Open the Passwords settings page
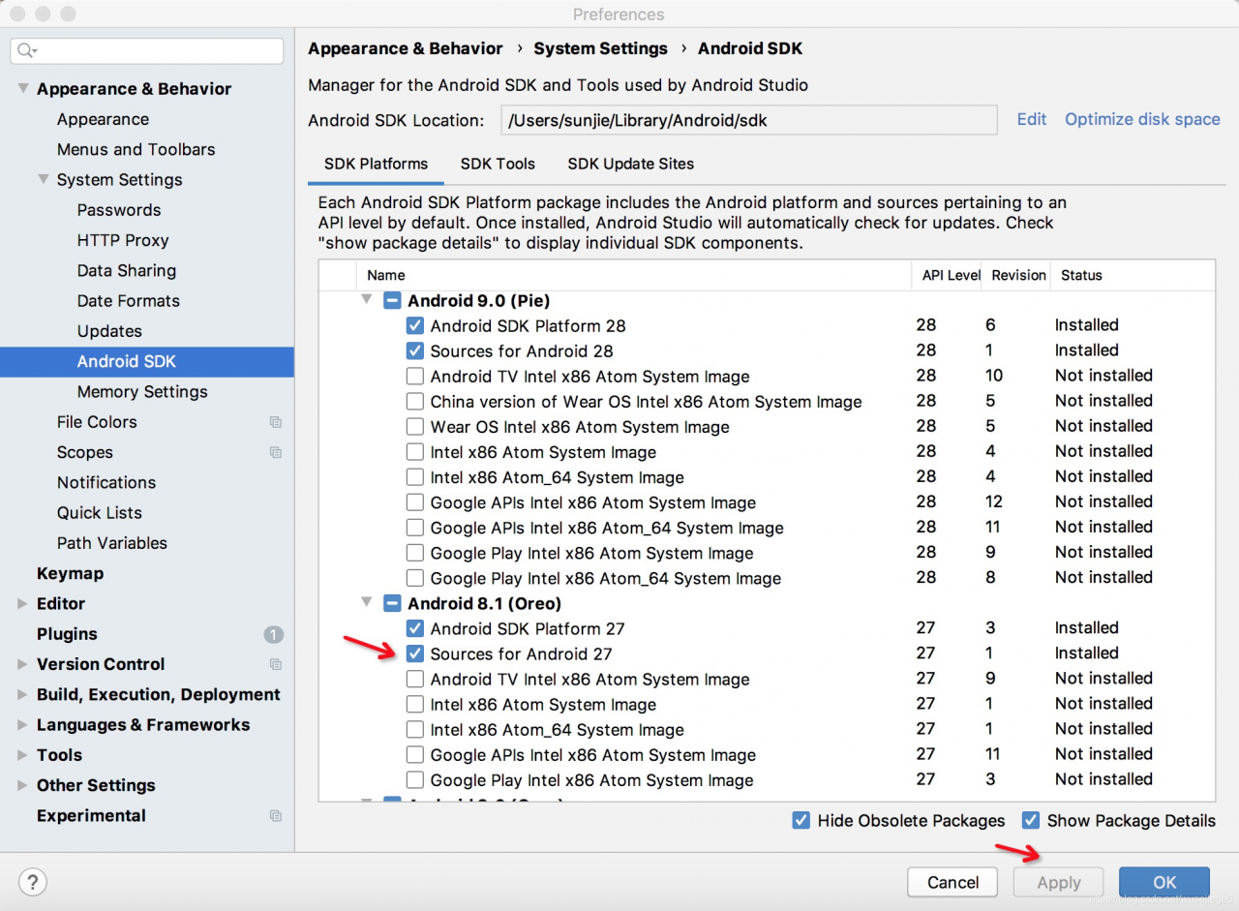 (x=119, y=210)
